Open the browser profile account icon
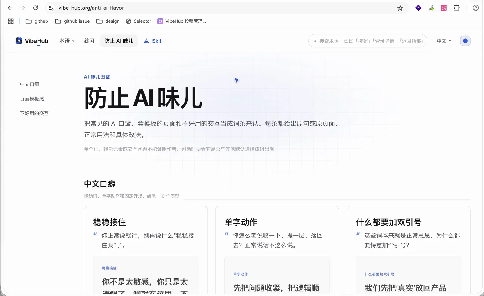 (476, 8)
